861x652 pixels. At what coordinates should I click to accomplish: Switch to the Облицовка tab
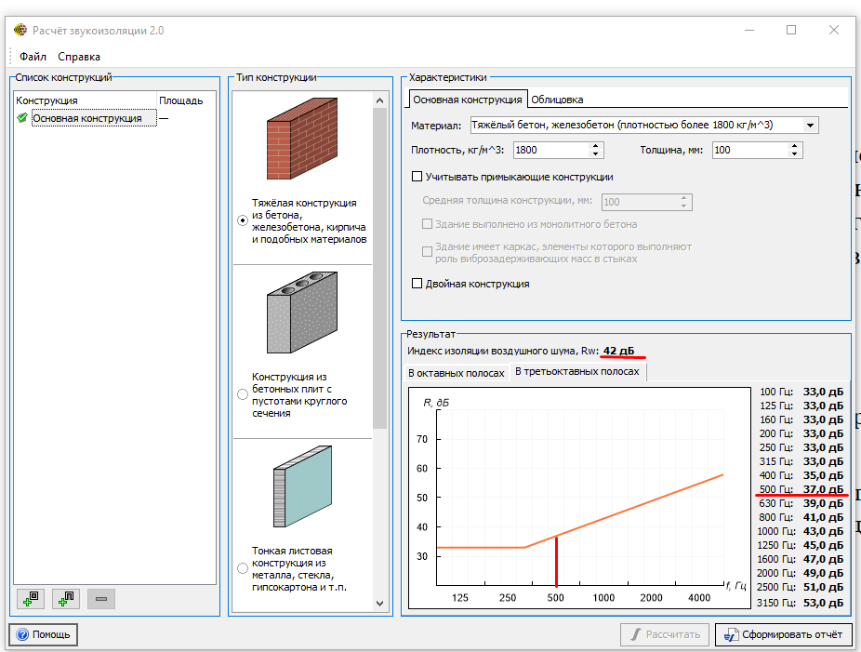(x=557, y=100)
